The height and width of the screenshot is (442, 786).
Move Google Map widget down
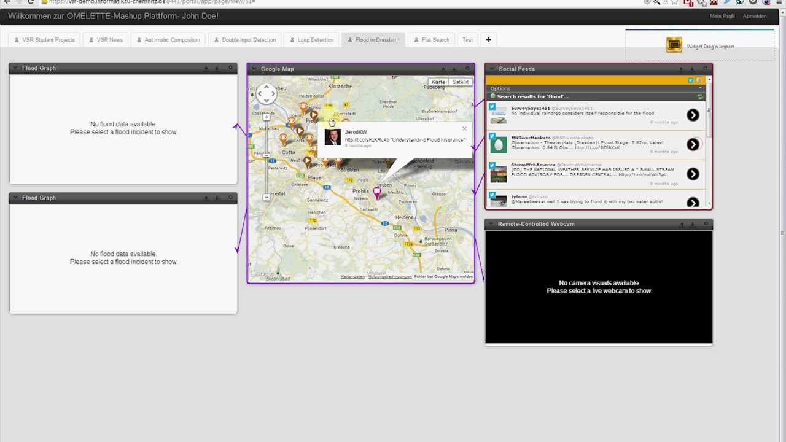[454, 69]
